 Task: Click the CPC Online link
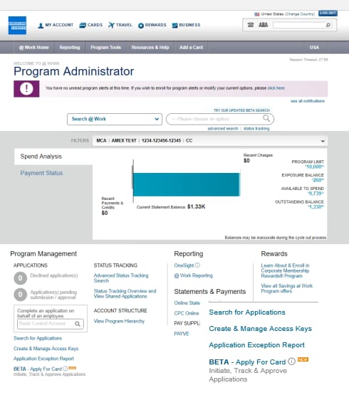point(187,313)
